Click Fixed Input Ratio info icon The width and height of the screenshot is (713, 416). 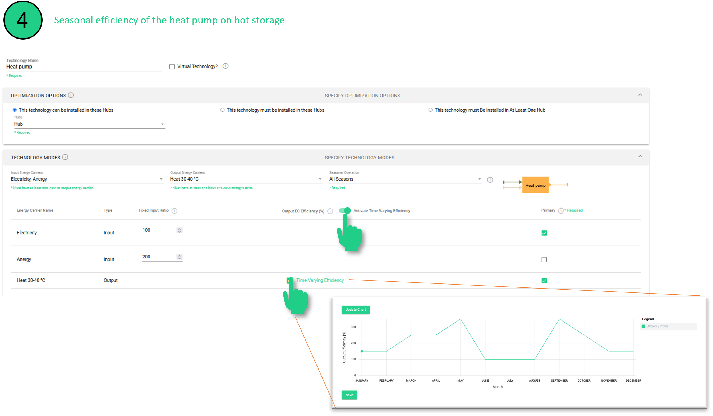174,211
